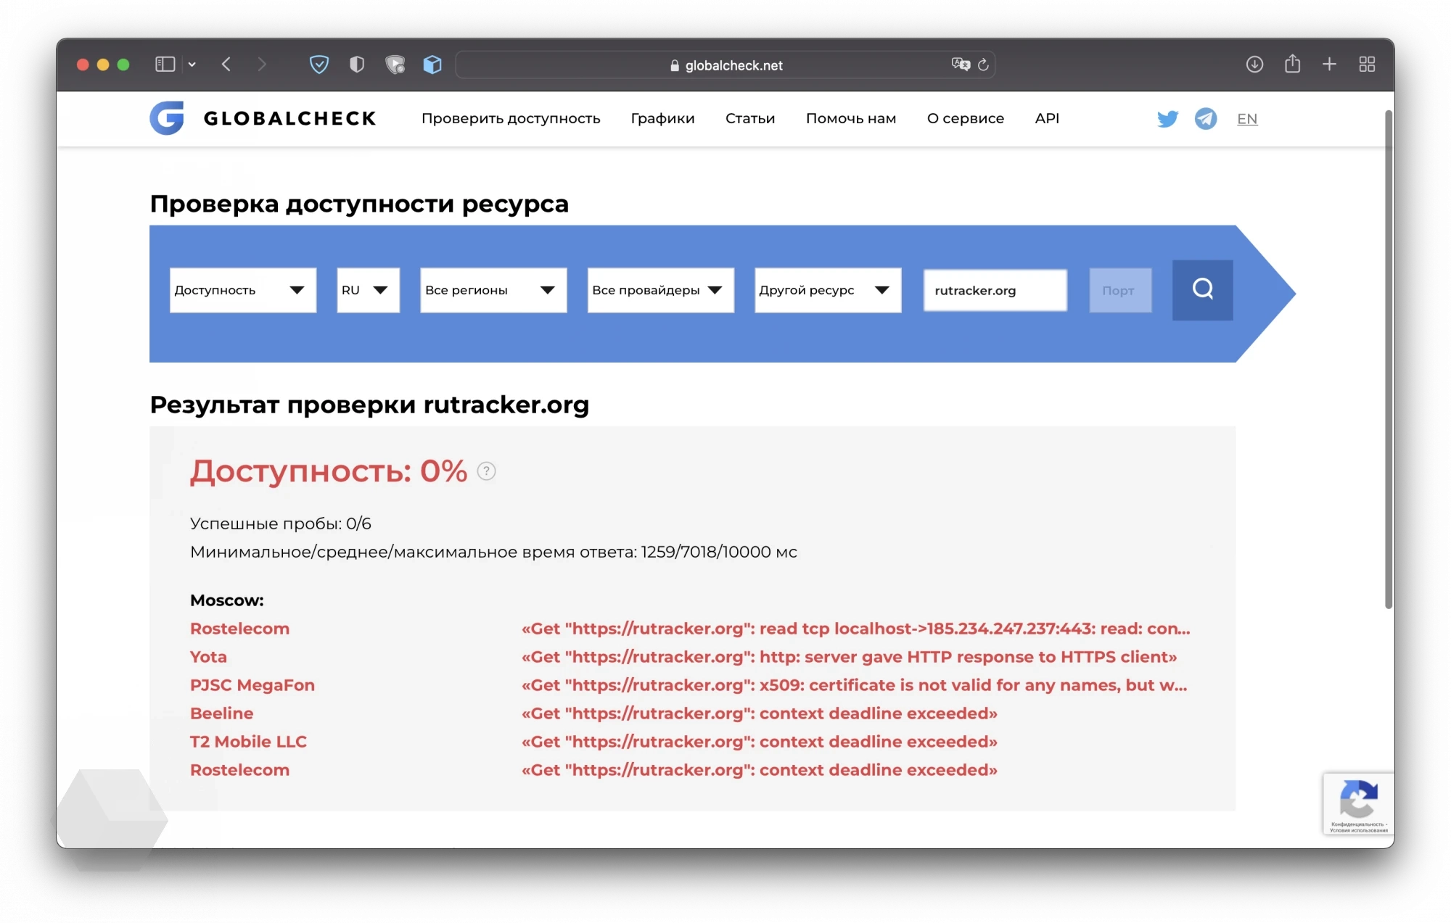Image resolution: width=1451 pixels, height=923 pixels.
Task: Expand the Другой ресурс dropdown
Action: [x=828, y=290]
